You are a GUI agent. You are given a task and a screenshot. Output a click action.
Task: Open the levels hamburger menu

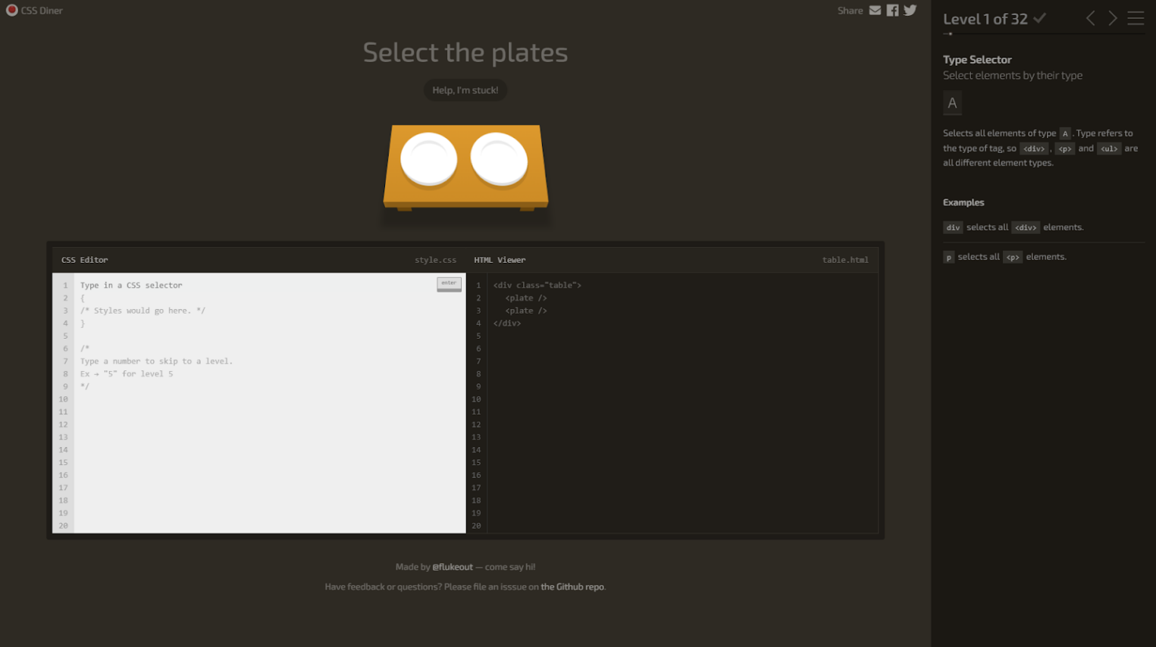click(1135, 19)
